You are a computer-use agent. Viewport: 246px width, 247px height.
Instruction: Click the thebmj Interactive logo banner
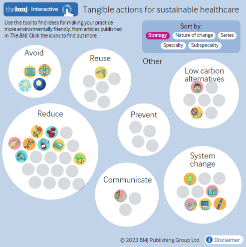coord(40,9)
